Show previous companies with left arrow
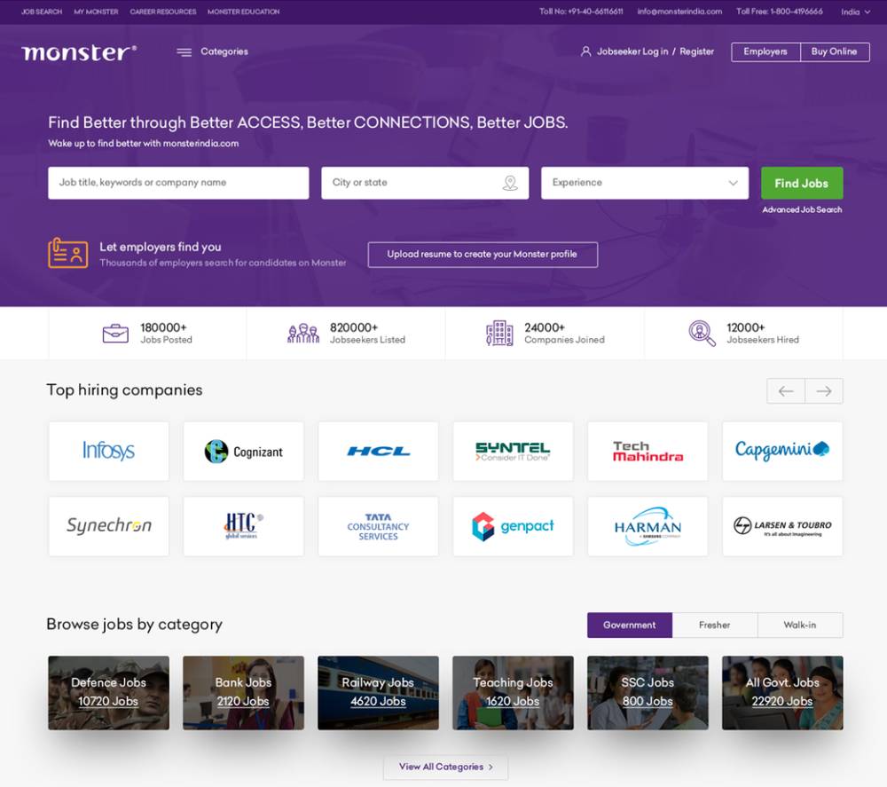The height and width of the screenshot is (787, 887). (x=786, y=391)
